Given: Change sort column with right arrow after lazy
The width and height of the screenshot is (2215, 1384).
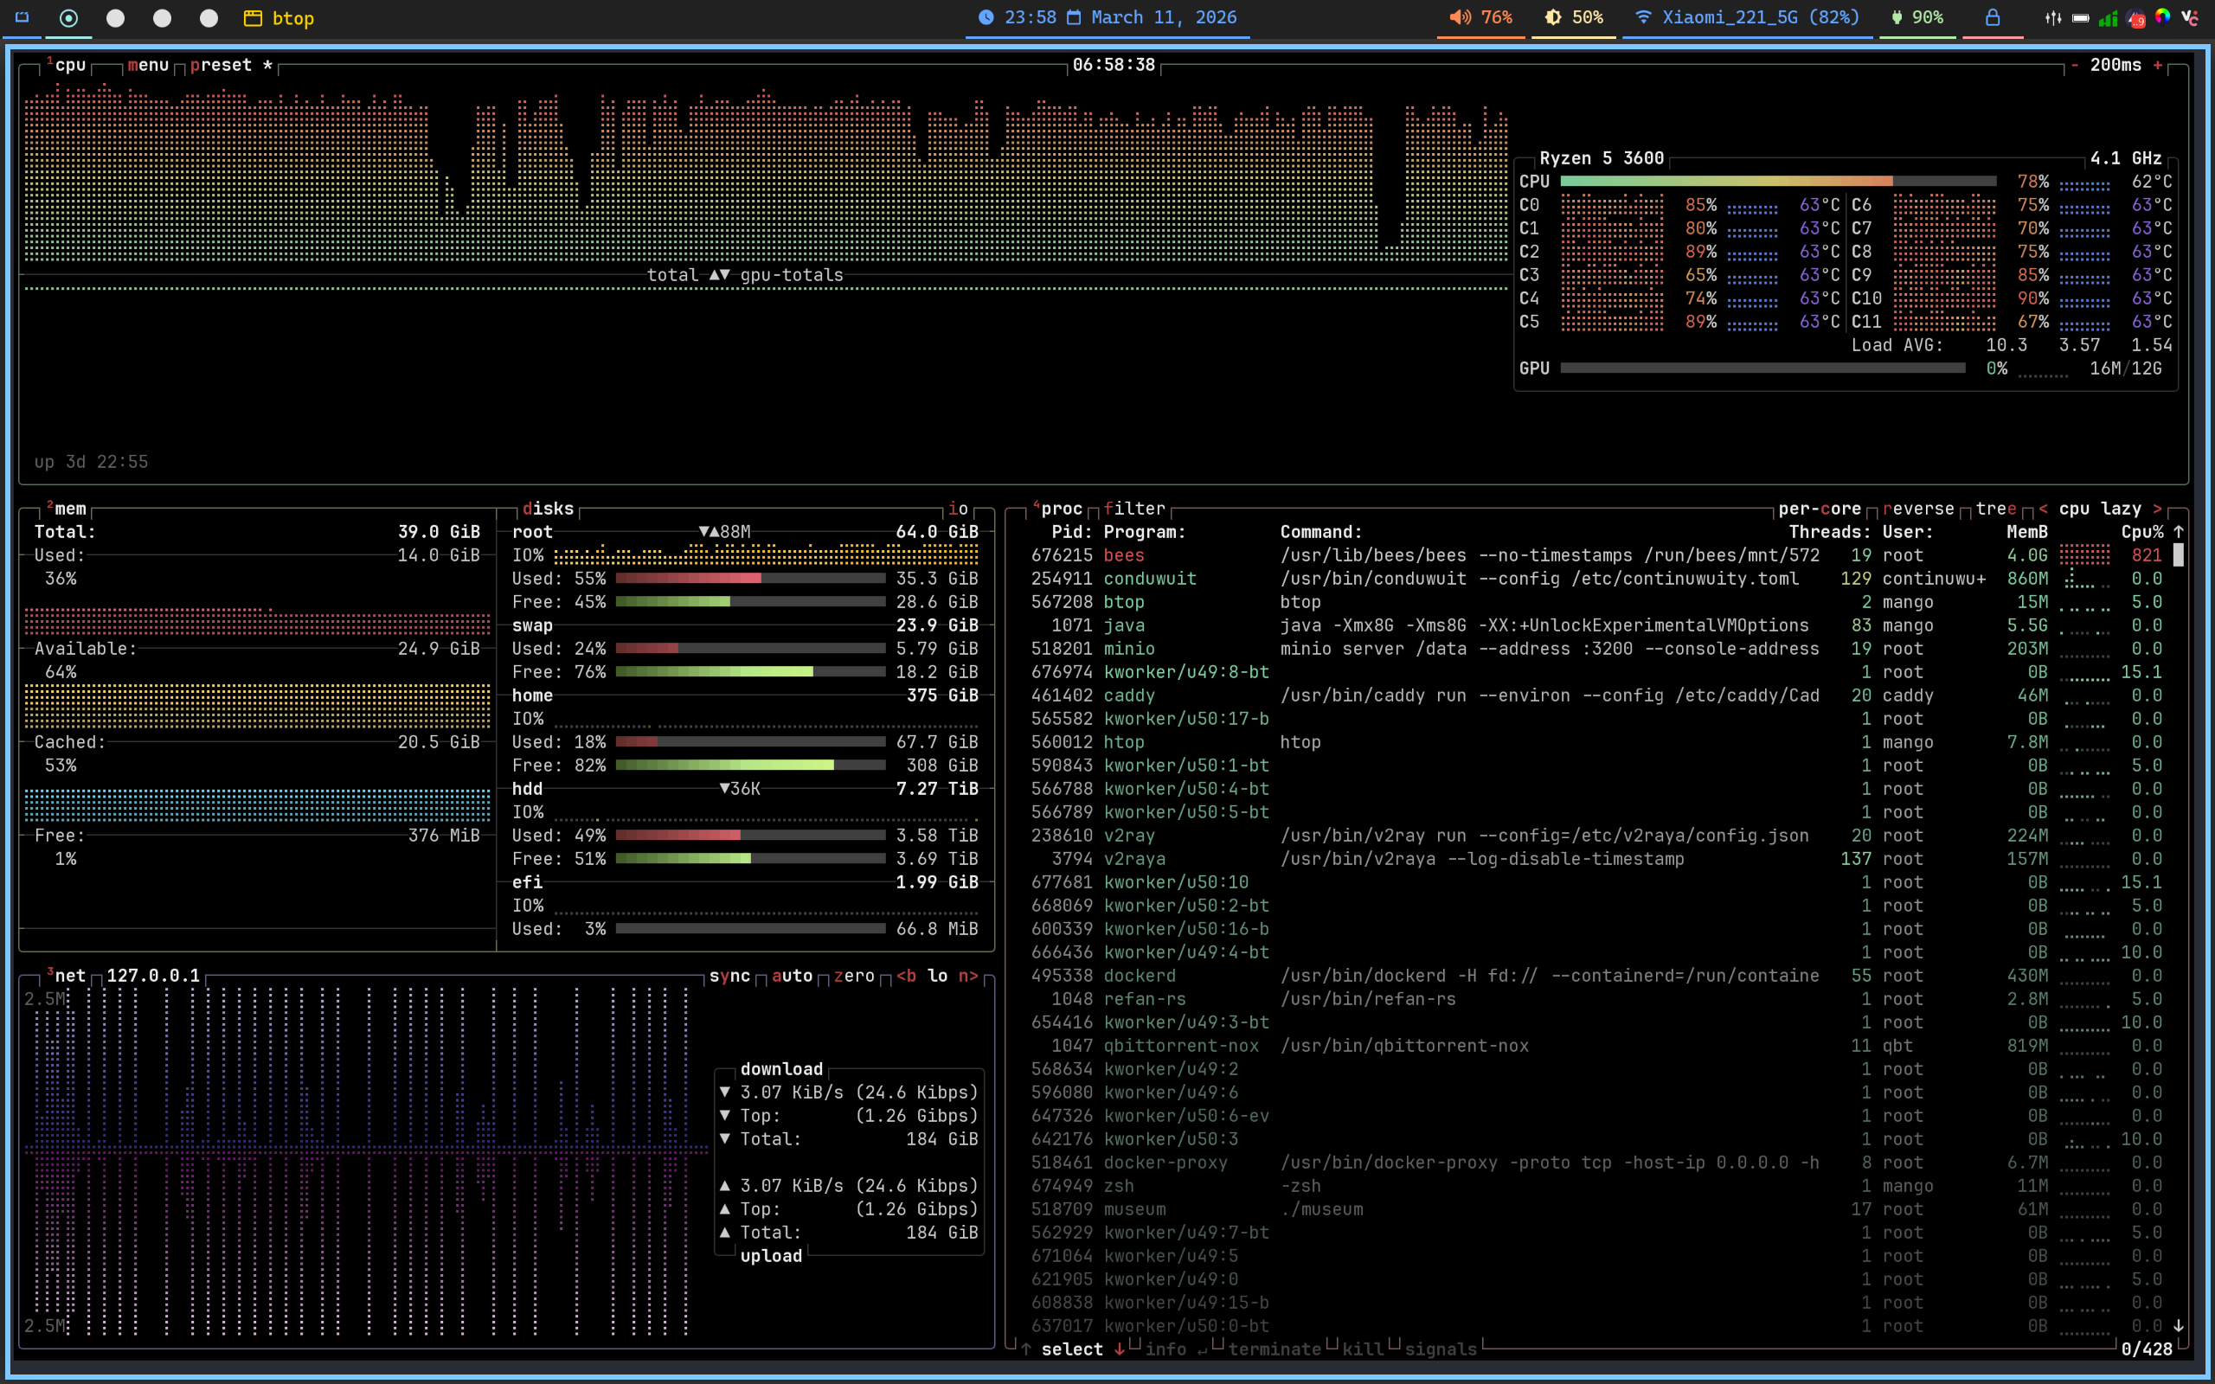Looking at the screenshot, I should 2157,508.
